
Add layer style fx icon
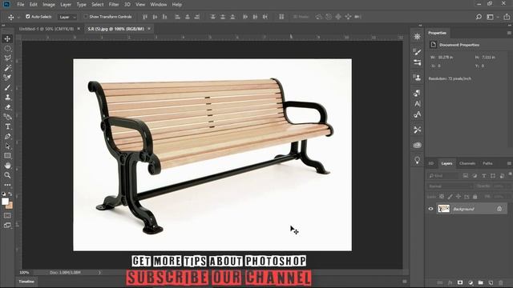pos(450,282)
